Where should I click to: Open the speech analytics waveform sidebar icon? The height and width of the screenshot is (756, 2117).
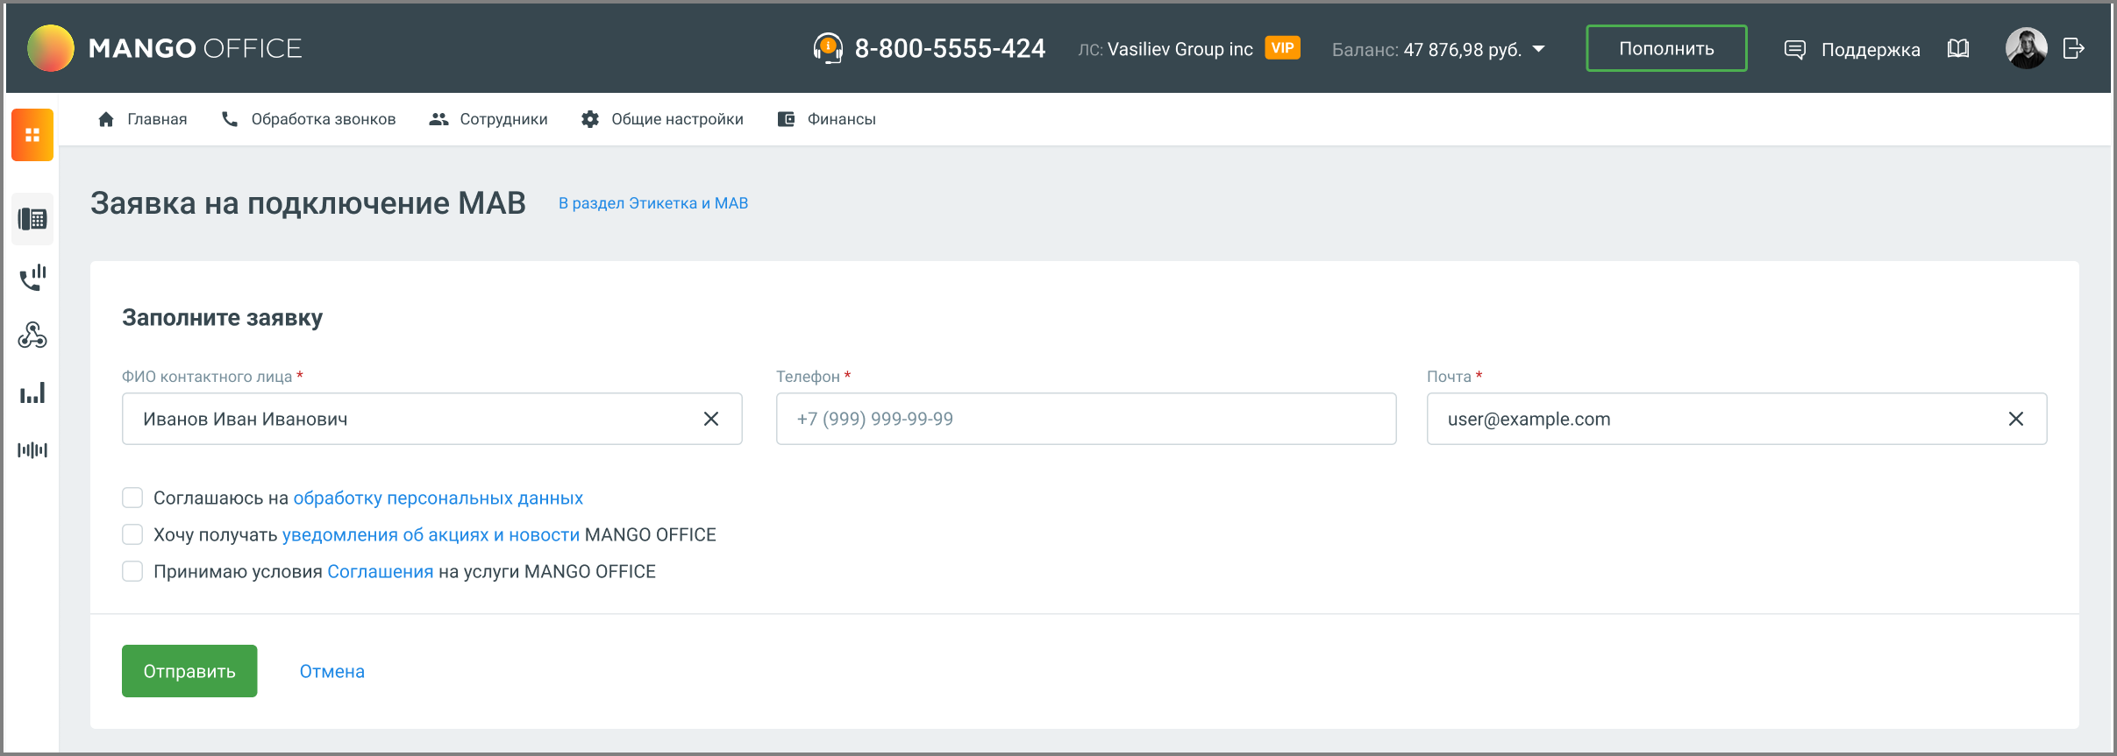tap(32, 450)
